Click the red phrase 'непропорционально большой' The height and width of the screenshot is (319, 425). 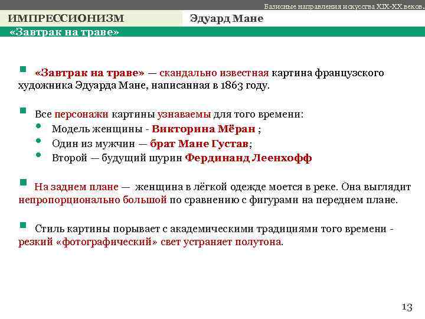[93, 200]
